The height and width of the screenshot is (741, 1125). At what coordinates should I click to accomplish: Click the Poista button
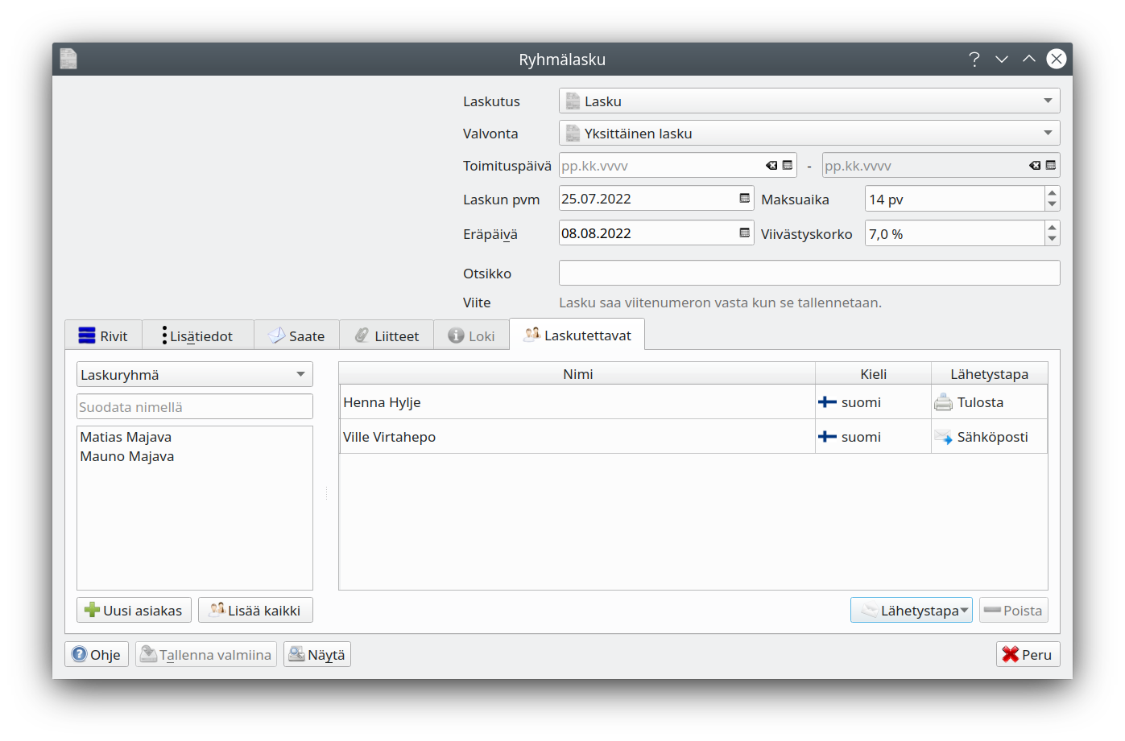(1013, 611)
